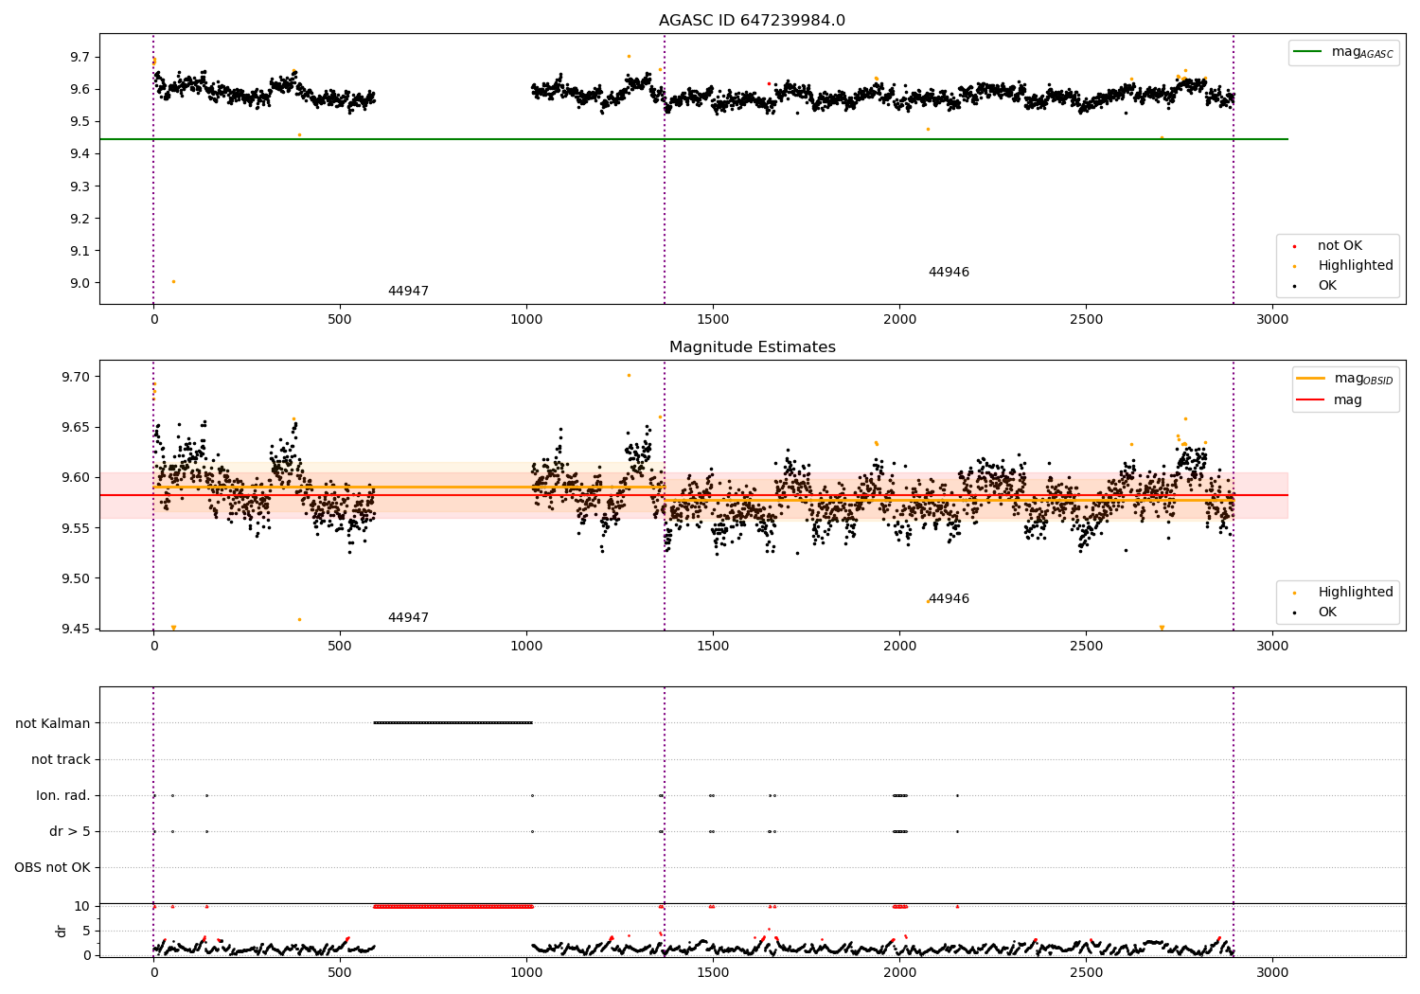Screen dimensions: 1420x994
Task: Click the '9.2' y-tick in top plot
Action: [80, 219]
